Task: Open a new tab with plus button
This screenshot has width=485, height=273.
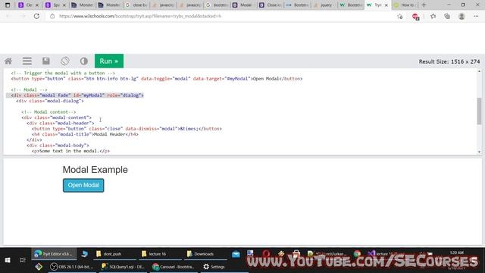Action: point(424,5)
